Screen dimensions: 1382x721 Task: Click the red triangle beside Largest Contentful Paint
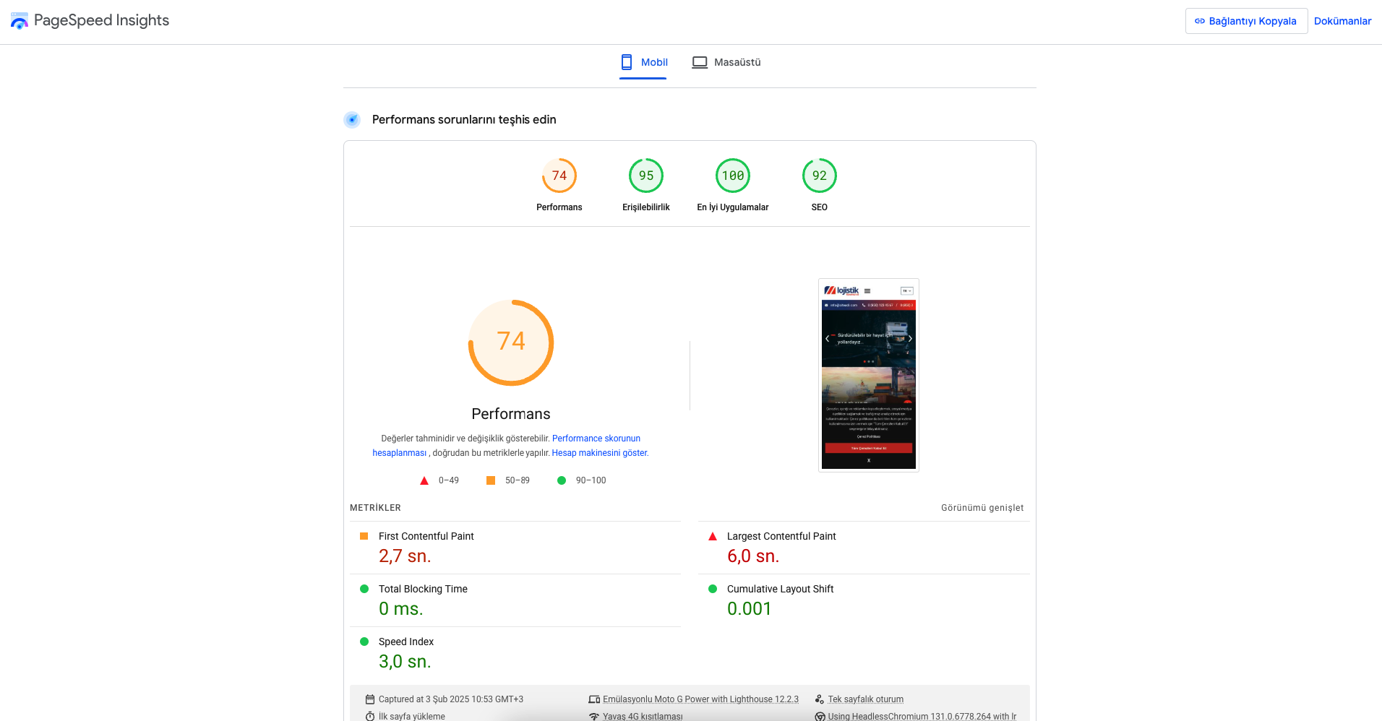tap(713, 536)
